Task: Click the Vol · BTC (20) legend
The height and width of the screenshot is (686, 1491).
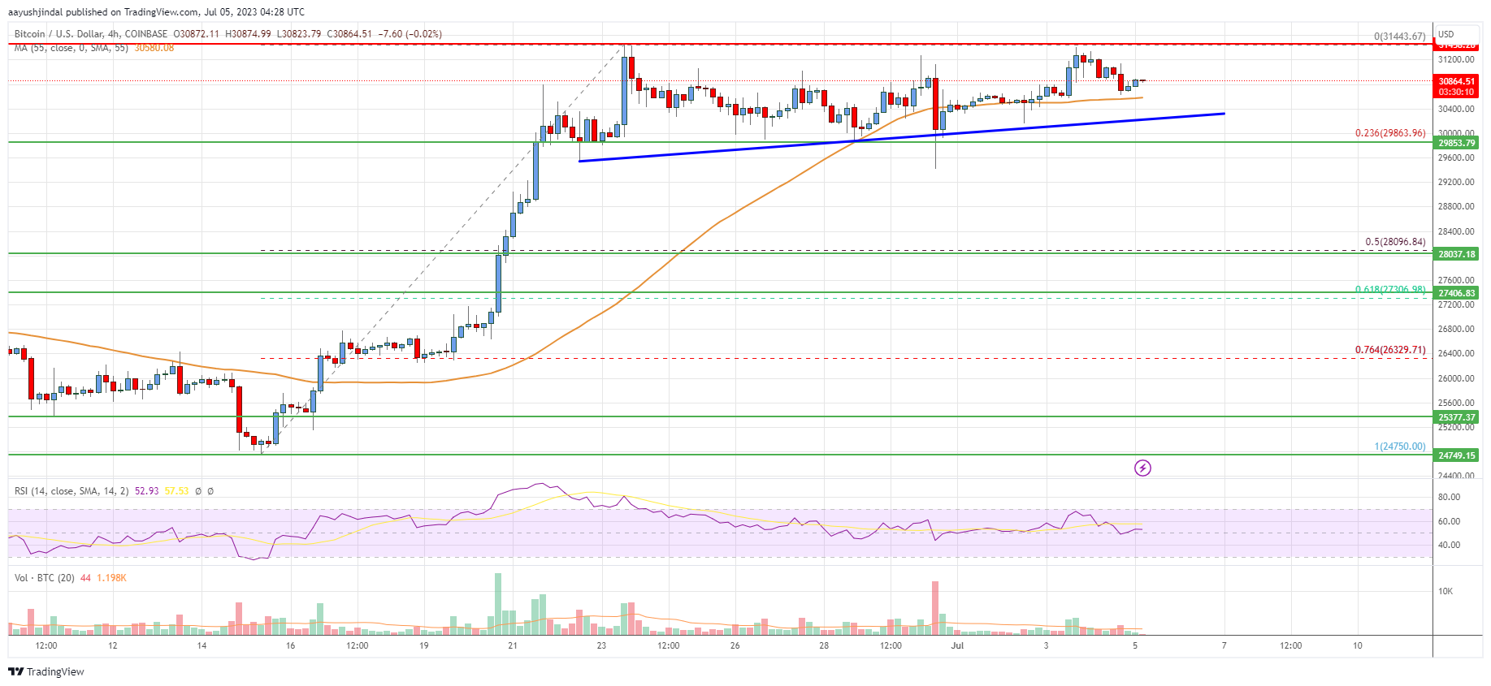Action: 45,578
